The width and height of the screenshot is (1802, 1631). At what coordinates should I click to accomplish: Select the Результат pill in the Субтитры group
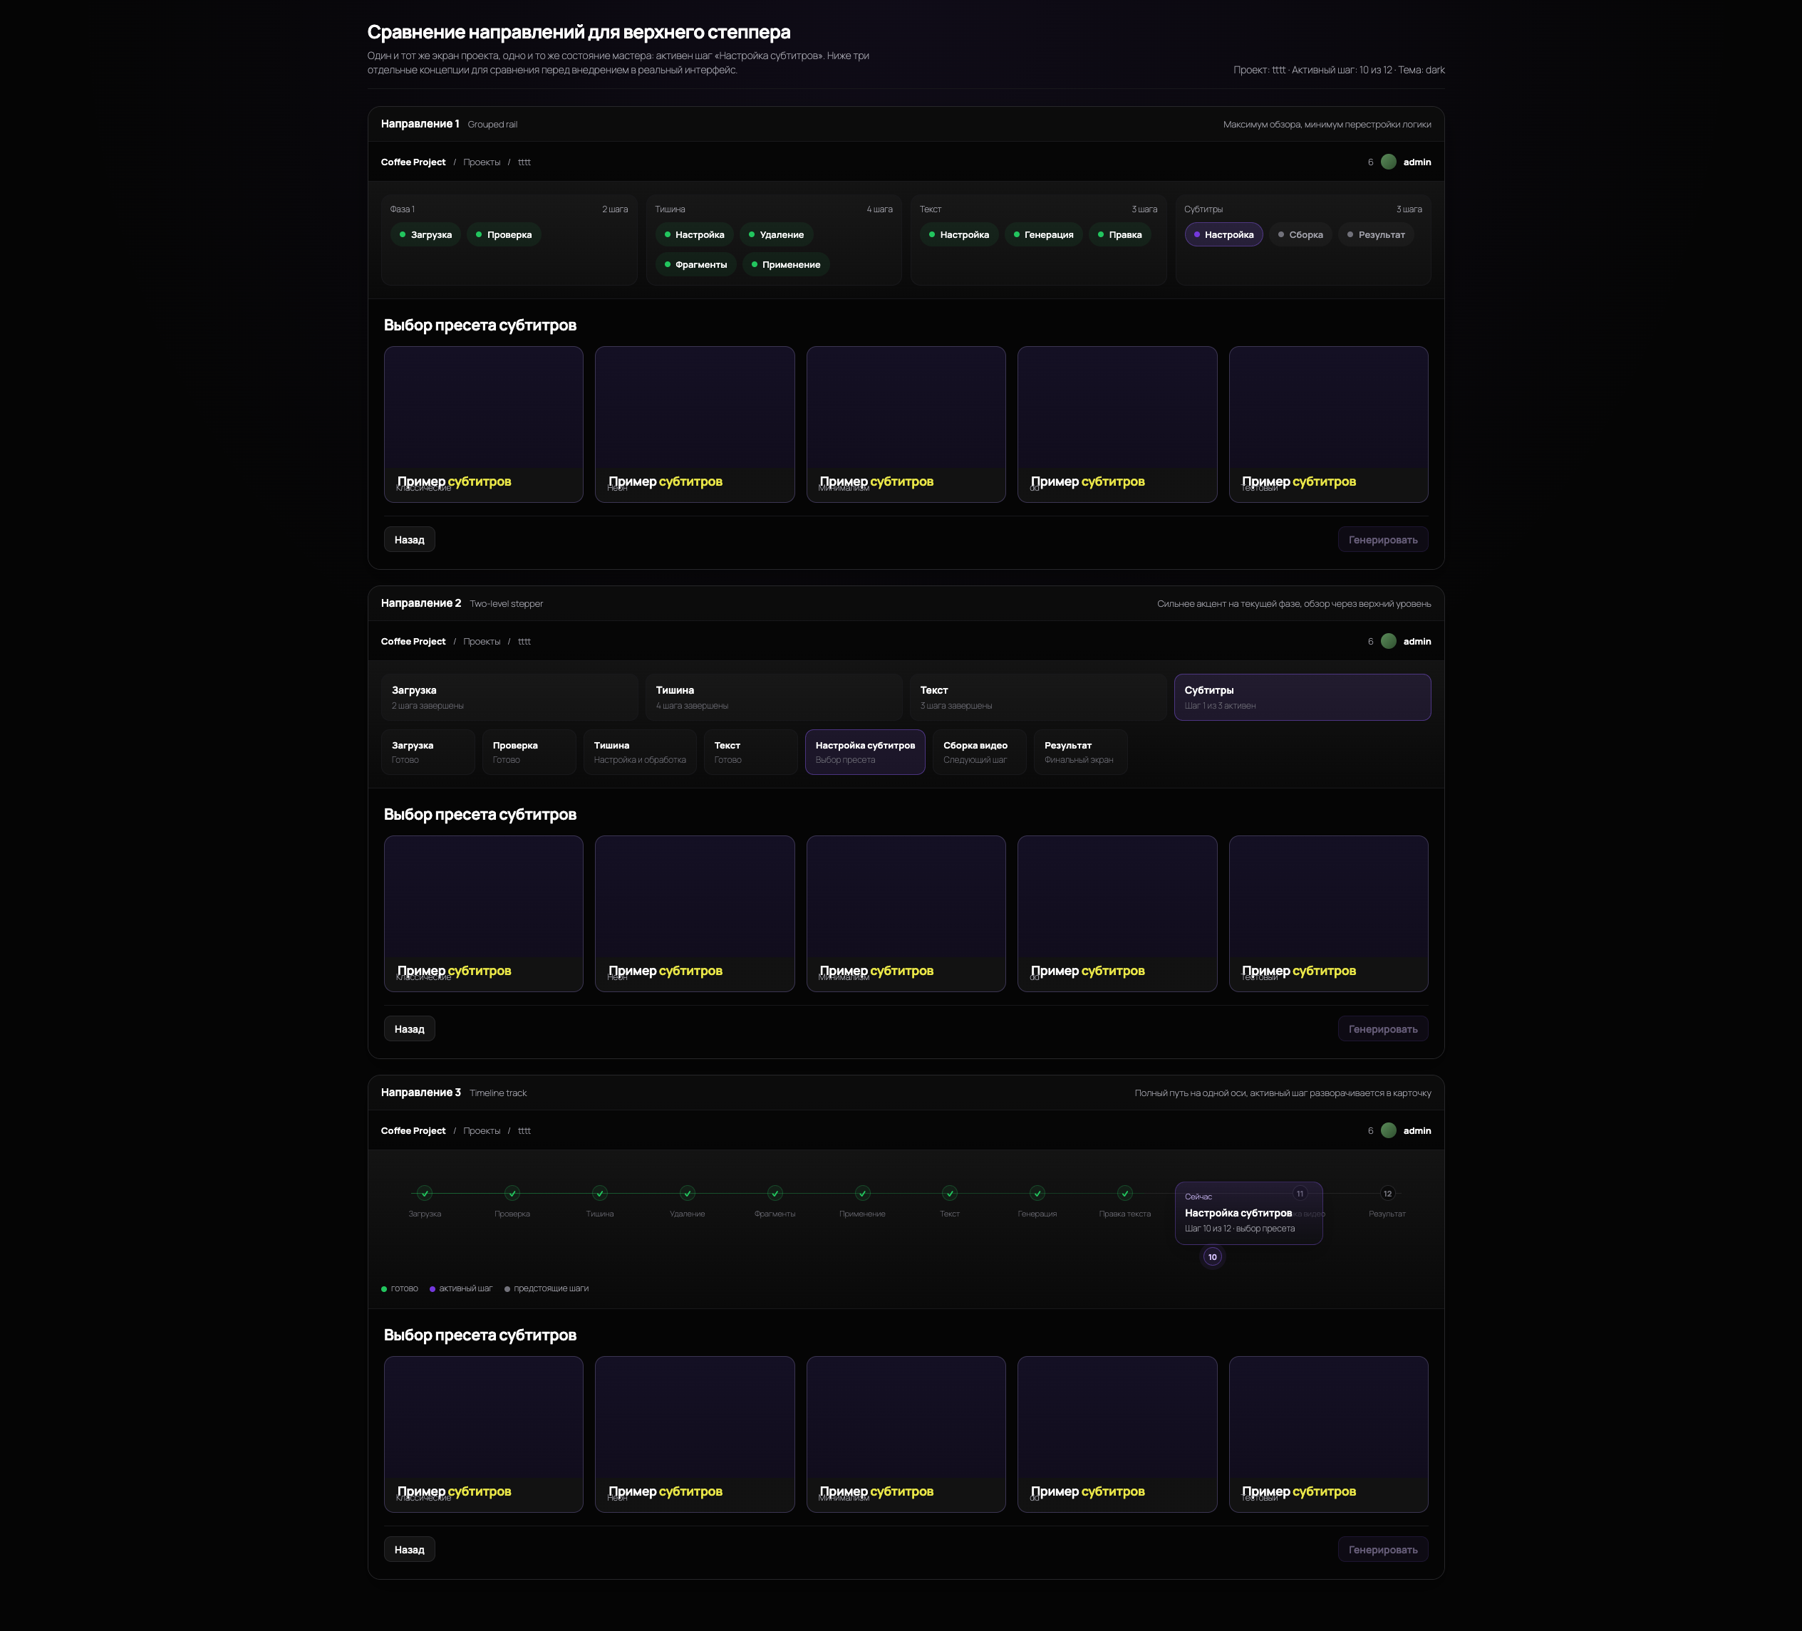1376,235
